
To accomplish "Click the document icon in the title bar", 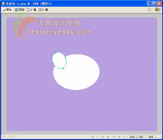I will (3, 3).
